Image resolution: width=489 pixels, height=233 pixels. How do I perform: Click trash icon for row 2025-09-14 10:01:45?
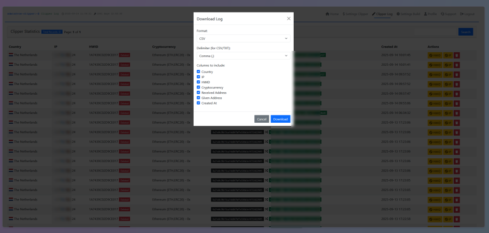coord(456,55)
